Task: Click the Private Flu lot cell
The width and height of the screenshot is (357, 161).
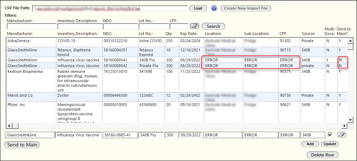Action: coord(151,66)
